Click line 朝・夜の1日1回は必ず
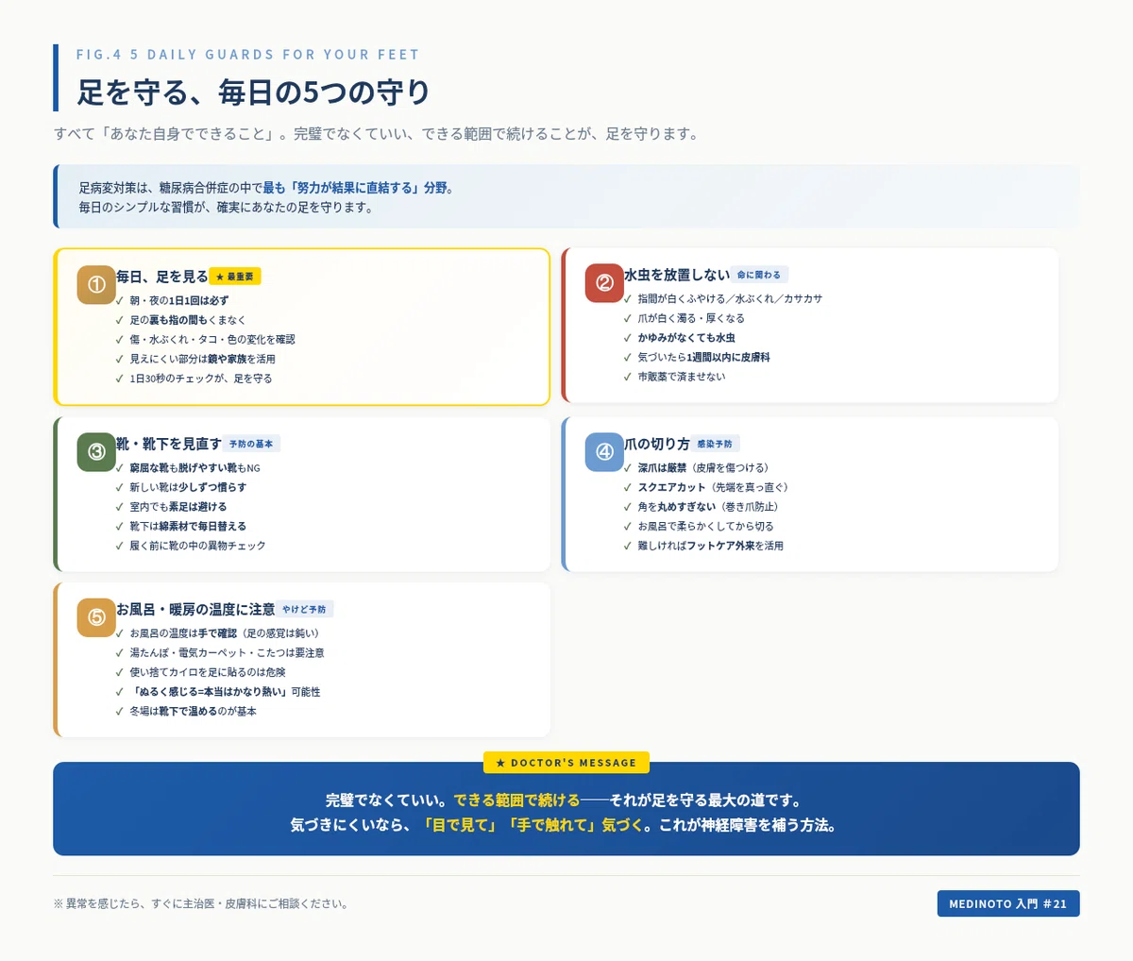Screen dimensions: 1133x961 179,300
